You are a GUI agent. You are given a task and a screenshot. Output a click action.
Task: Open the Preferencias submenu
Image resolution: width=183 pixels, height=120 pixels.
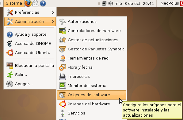pos(30,12)
